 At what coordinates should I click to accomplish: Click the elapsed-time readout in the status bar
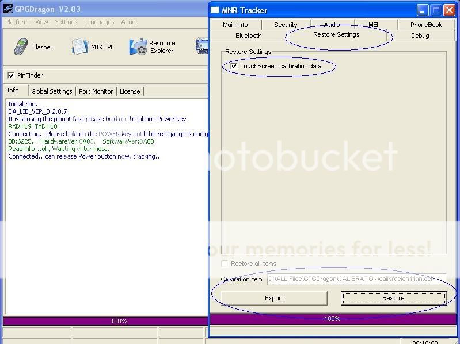pyautogui.click(x=425, y=342)
